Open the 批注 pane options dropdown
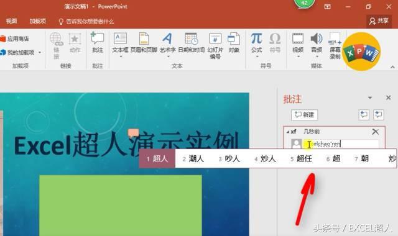Screen dimensions: 398x236 pyautogui.click(x=370, y=98)
